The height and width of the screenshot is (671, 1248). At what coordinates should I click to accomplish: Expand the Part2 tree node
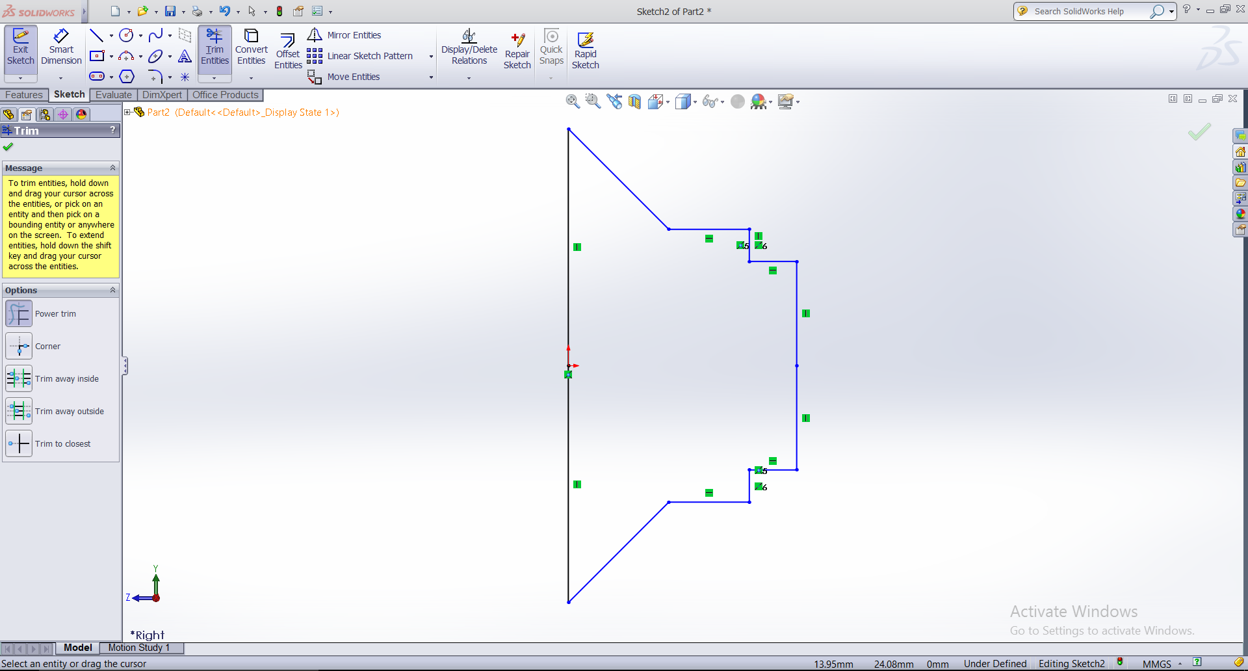click(x=128, y=112)
